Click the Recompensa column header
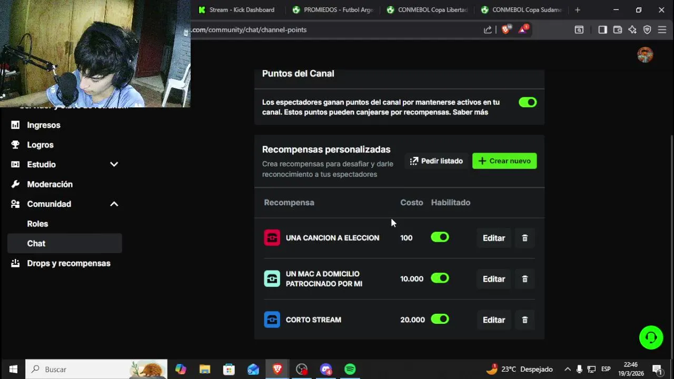 [289, 203]
